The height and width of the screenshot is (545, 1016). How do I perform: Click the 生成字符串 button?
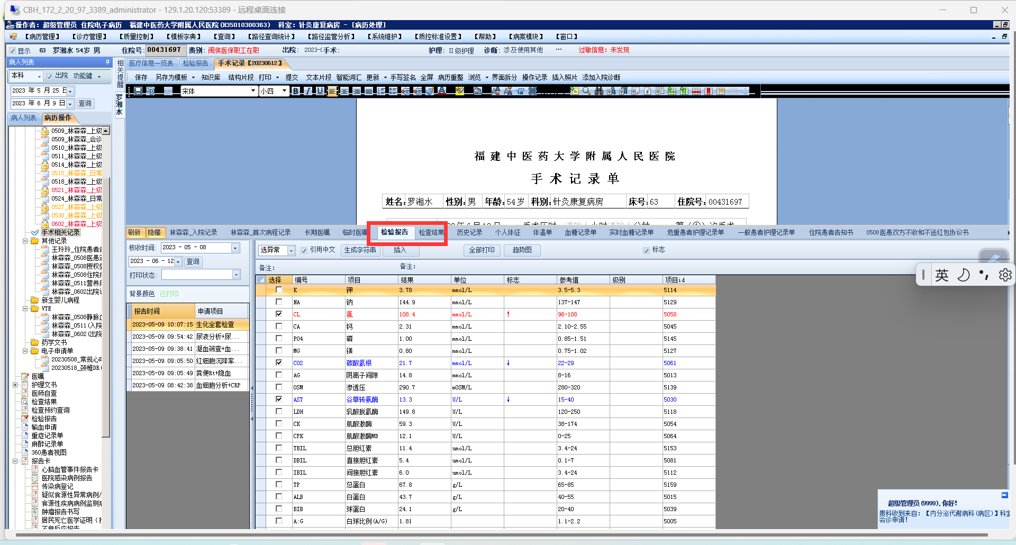360,250
